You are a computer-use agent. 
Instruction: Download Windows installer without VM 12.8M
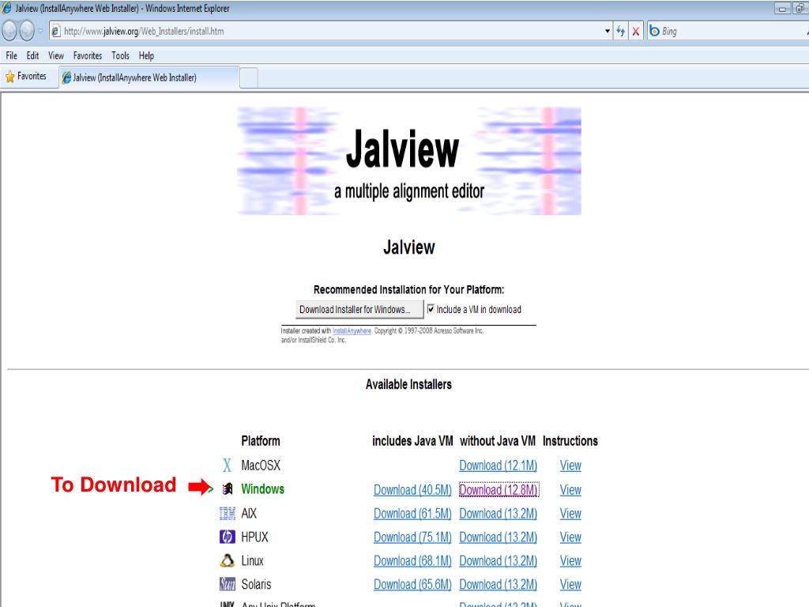(499, 489)
